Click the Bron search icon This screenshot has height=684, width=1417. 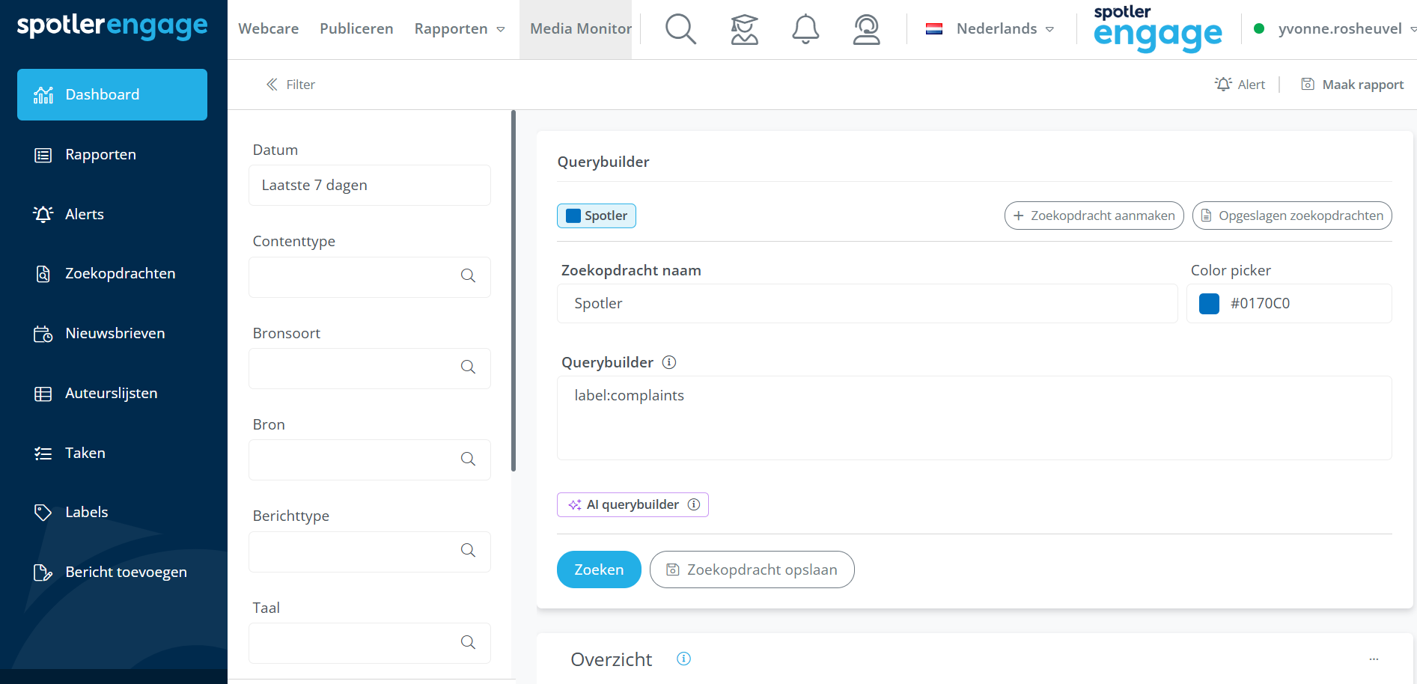tap(468, 459)
